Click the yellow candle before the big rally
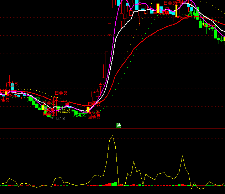This screenshot has width=225, height=194. pyautogui.click(x=88, y=110)
